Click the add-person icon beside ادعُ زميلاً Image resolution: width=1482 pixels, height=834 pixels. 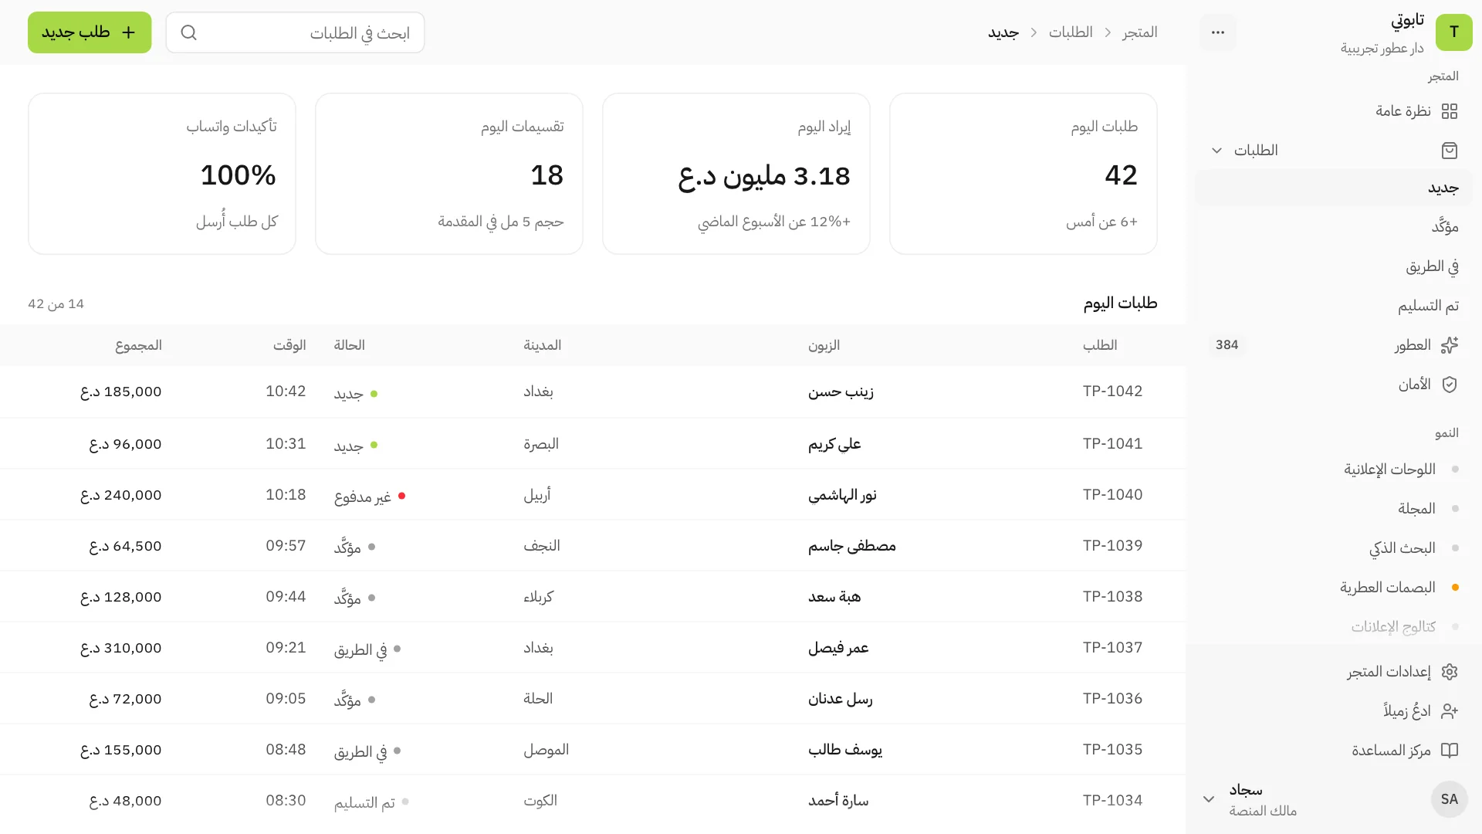point(1449,711)
